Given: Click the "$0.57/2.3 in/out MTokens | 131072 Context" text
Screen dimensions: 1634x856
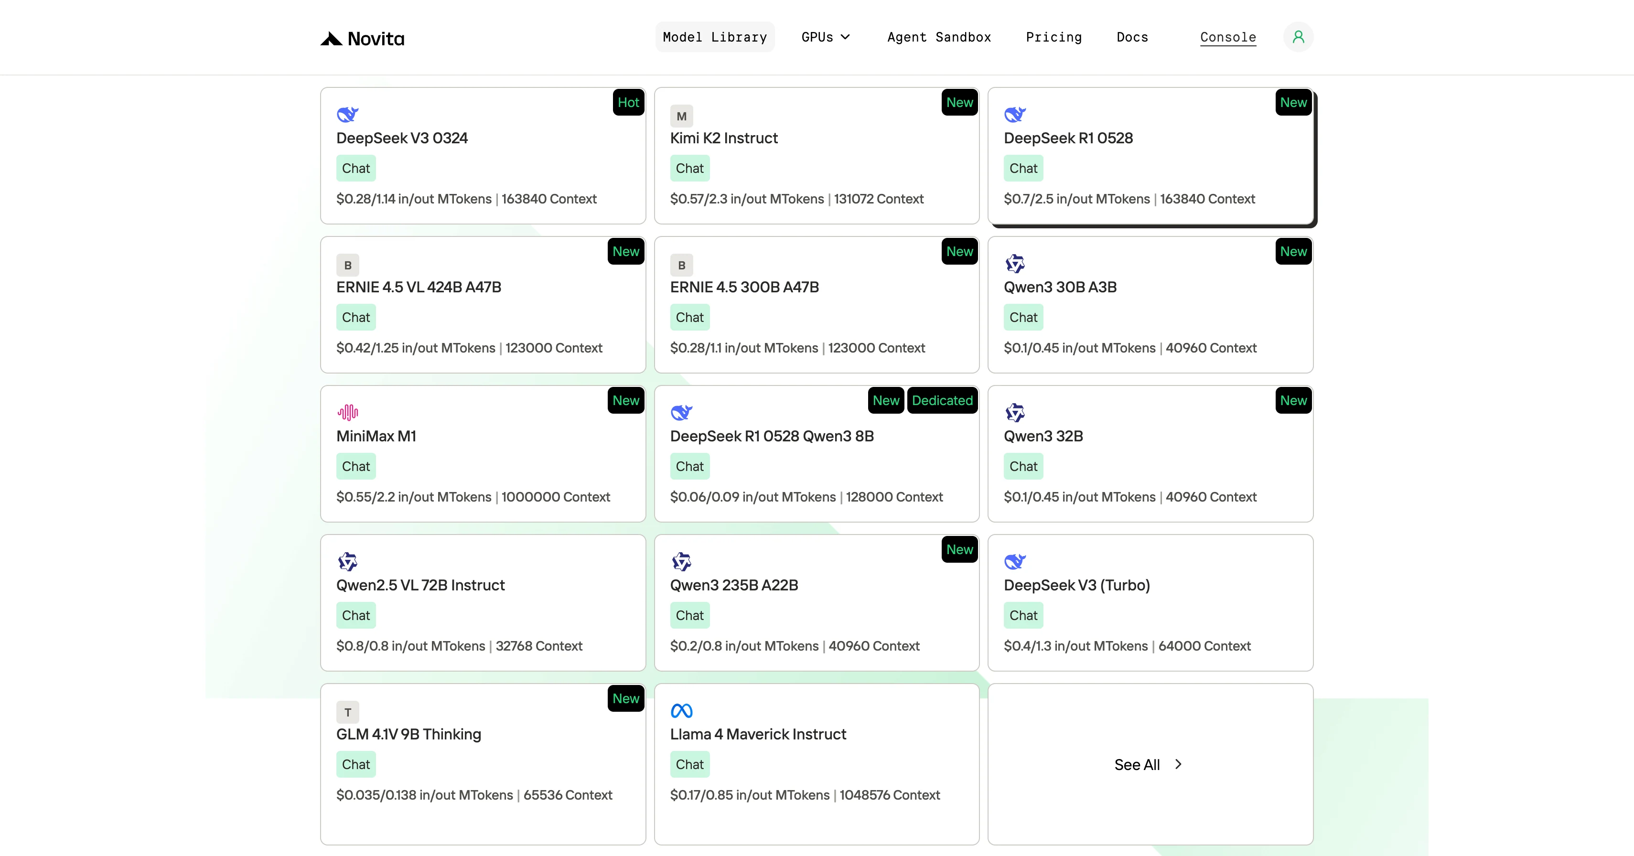Looking at the screenshot, I should (797, 199).
